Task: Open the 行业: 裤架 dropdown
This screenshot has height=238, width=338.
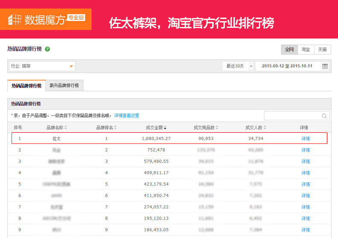Action: pos(42,66)
